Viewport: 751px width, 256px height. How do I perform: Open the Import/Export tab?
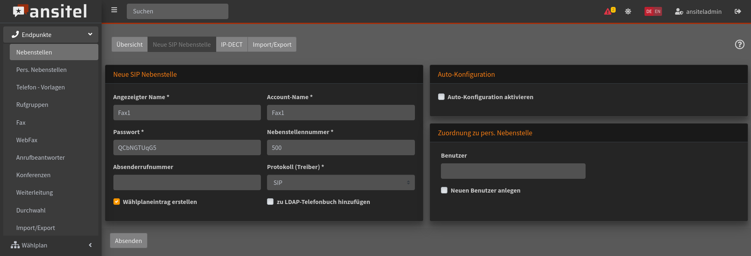tap(272, 44)
